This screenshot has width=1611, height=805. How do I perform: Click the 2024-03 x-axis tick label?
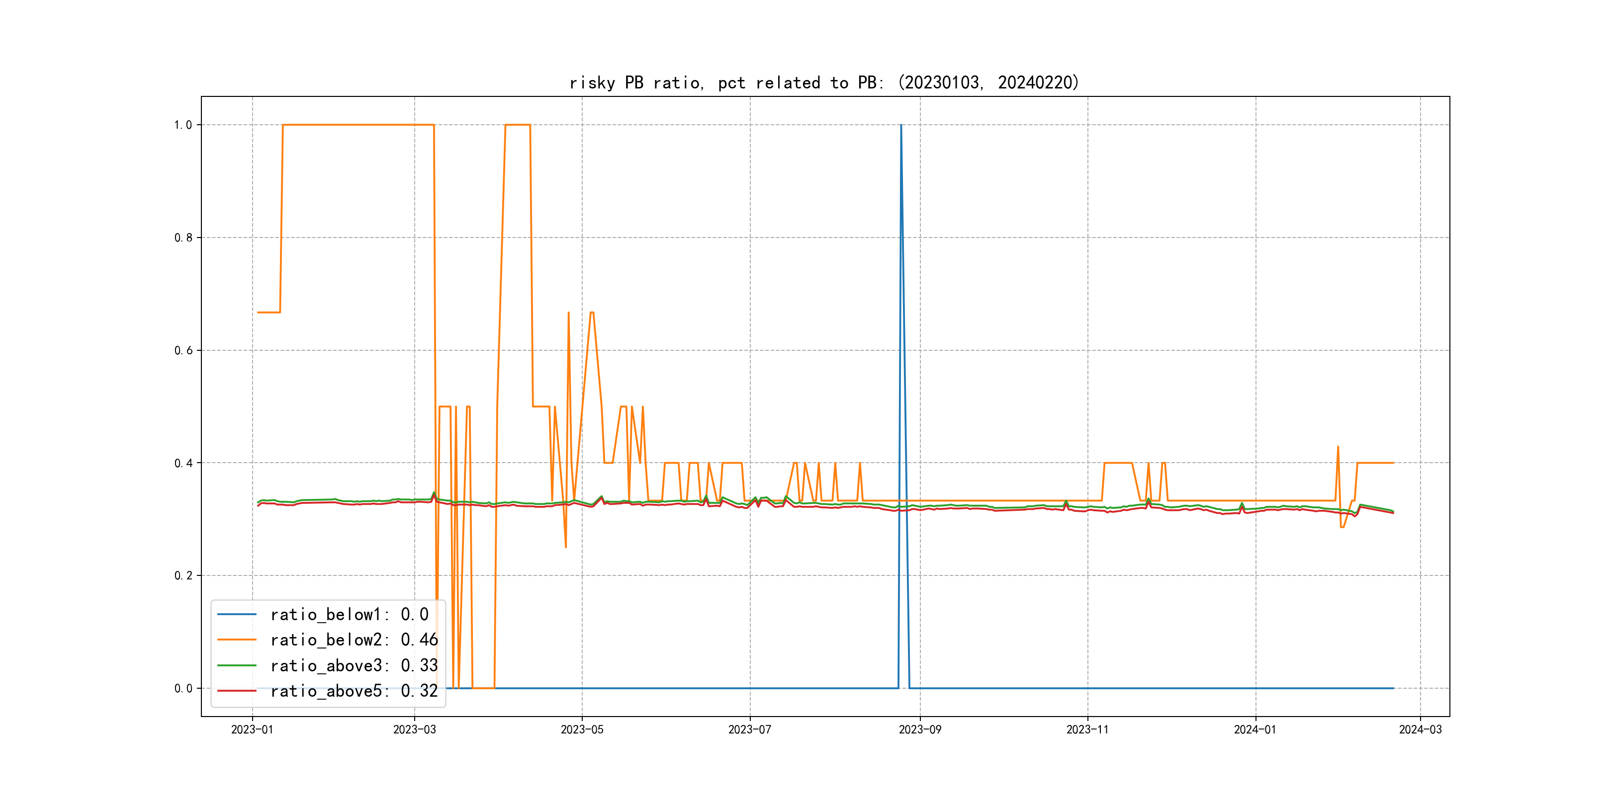pyautogui.click(x=1420, y=729)
